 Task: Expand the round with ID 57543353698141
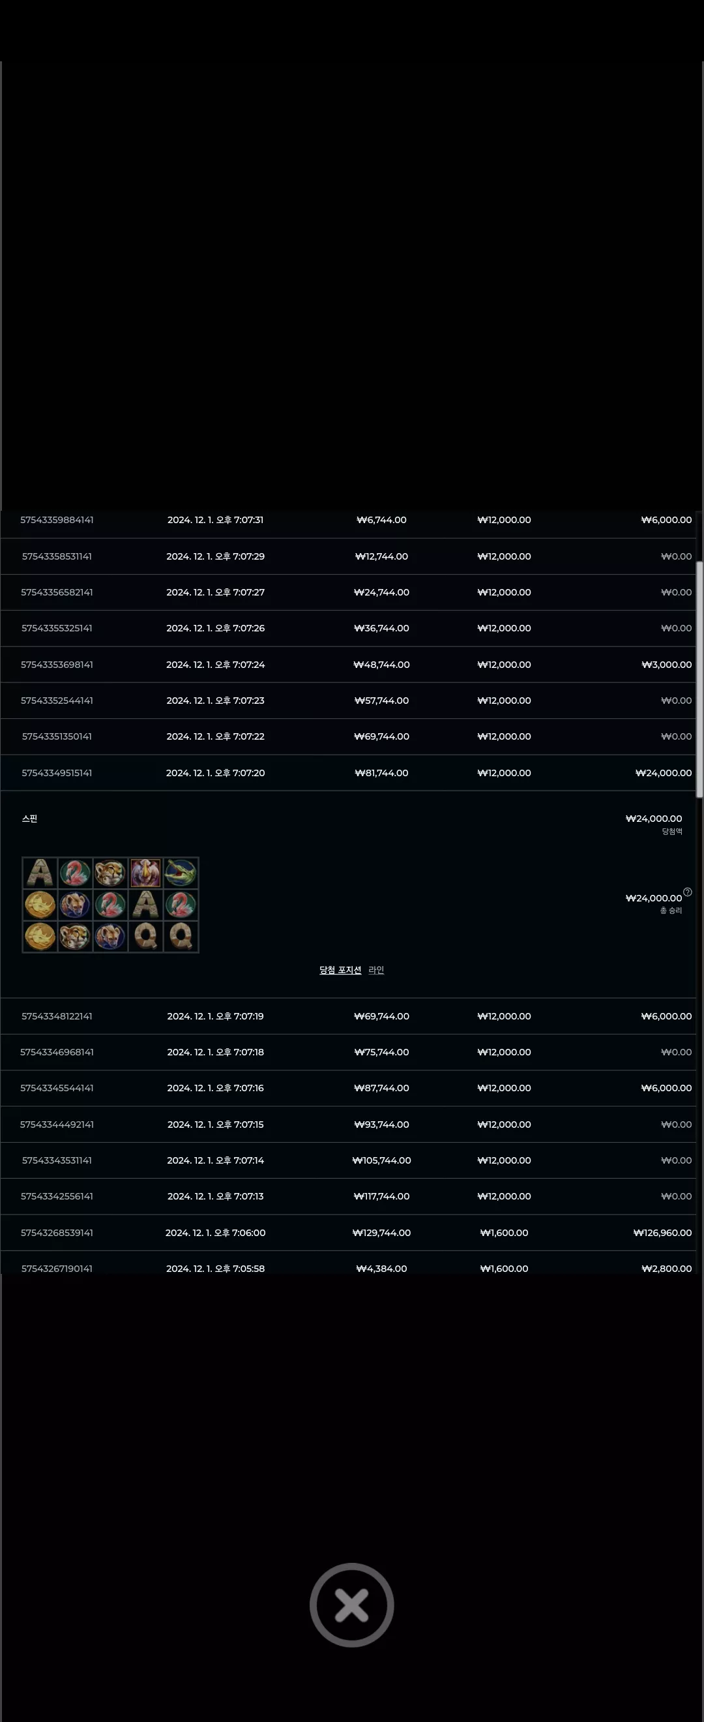(348, 665)
